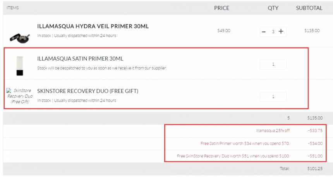Click the PRICE column header
This screenshot has width=333, height=177.
pyautogui.click(x=221, y=8)
